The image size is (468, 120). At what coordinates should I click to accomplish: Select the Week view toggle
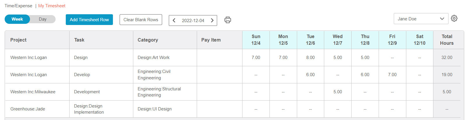click(x=17, y=19)
